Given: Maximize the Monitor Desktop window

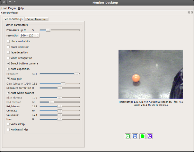Looking at the screenshot, I should 15,2.
